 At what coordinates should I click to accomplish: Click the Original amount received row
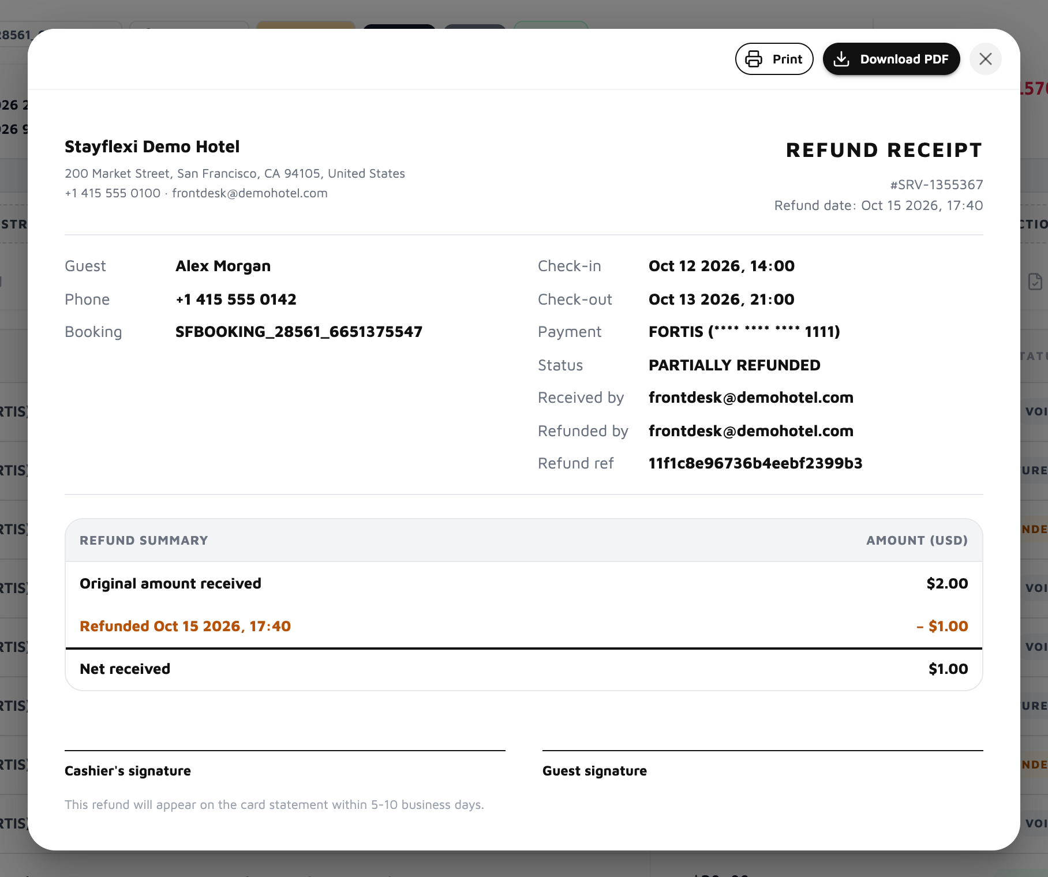tap(524, 583)
